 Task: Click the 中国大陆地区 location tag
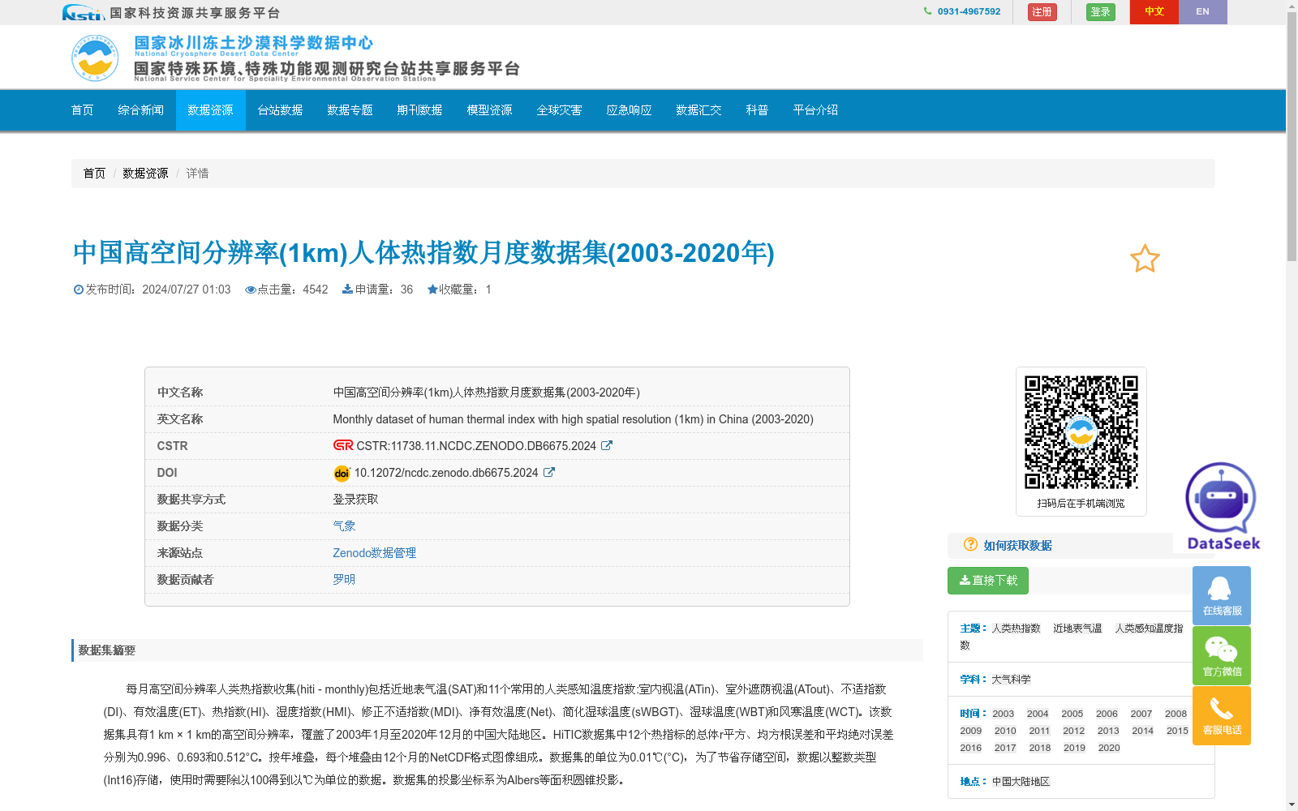[1021, 782]
